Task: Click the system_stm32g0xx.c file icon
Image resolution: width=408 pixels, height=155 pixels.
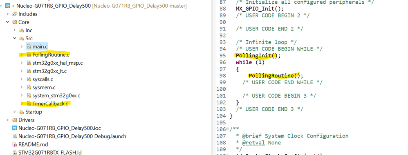Action: click(x=29, y=96)
